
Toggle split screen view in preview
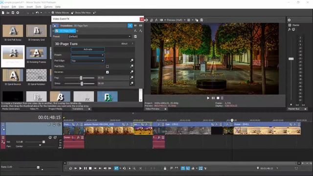(x=161, y=20)
